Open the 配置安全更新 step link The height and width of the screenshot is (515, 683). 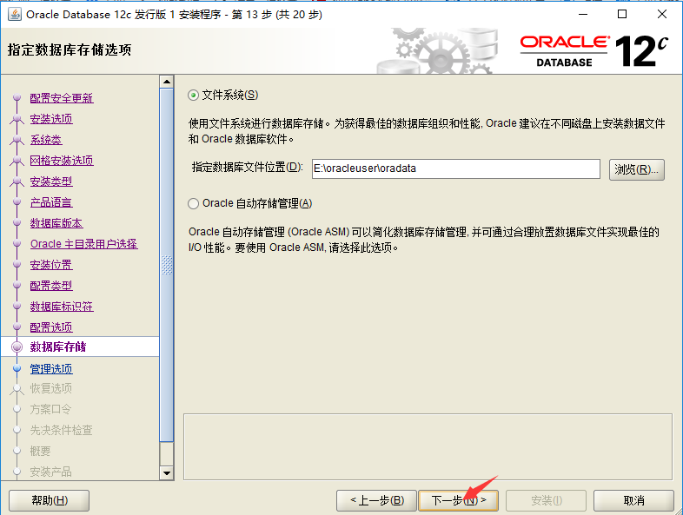click(62, 98)
